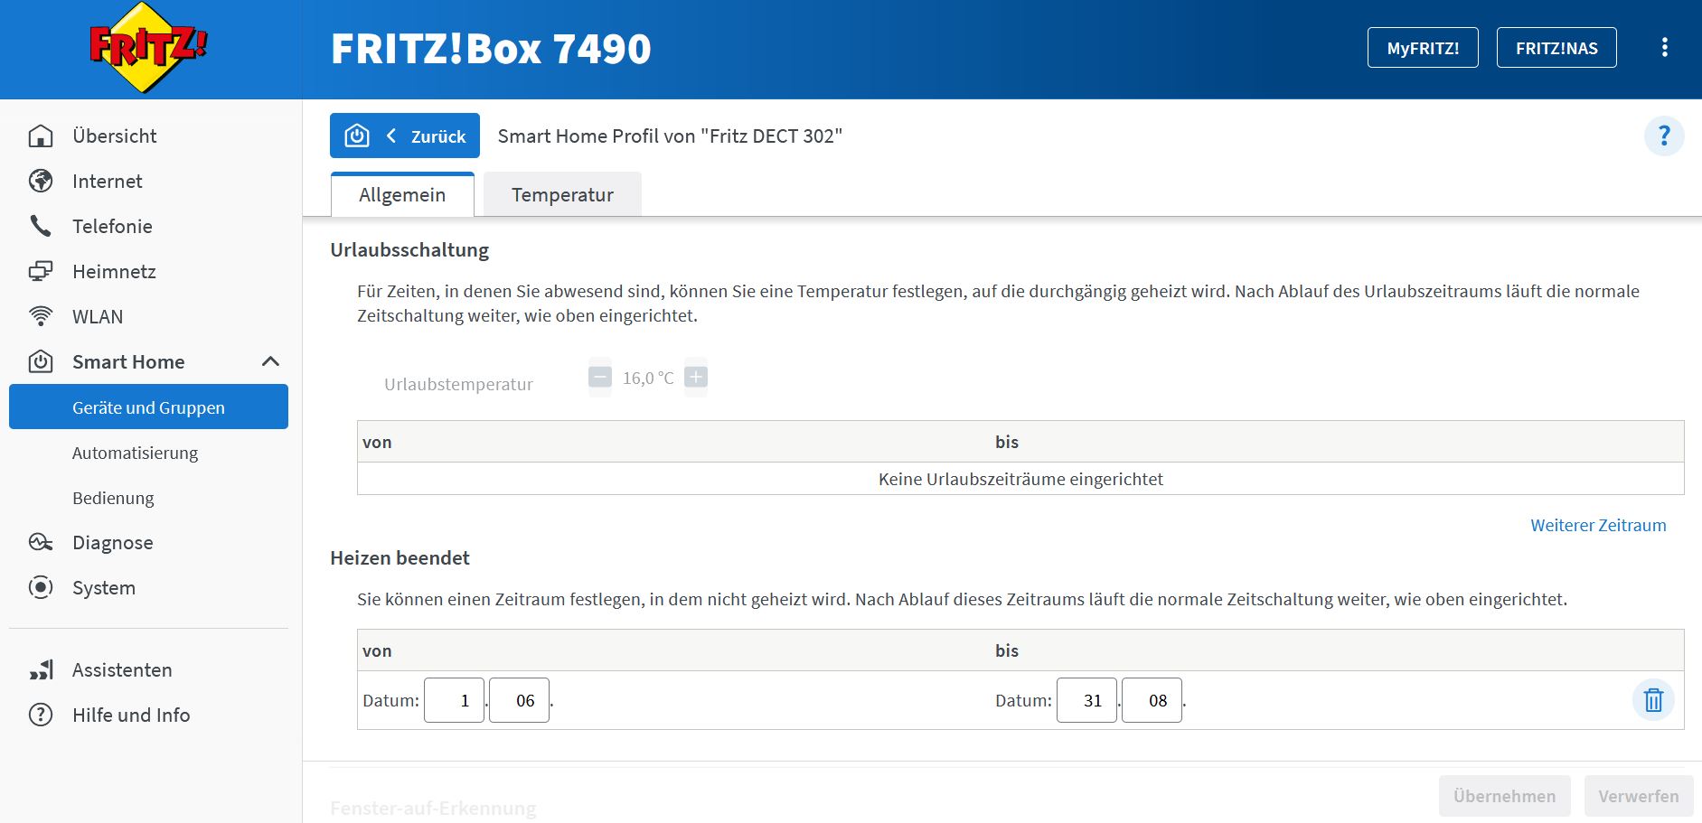1702x823 pixels.
Task: Click the FRITZ! logo
Action: coord(149,48)
